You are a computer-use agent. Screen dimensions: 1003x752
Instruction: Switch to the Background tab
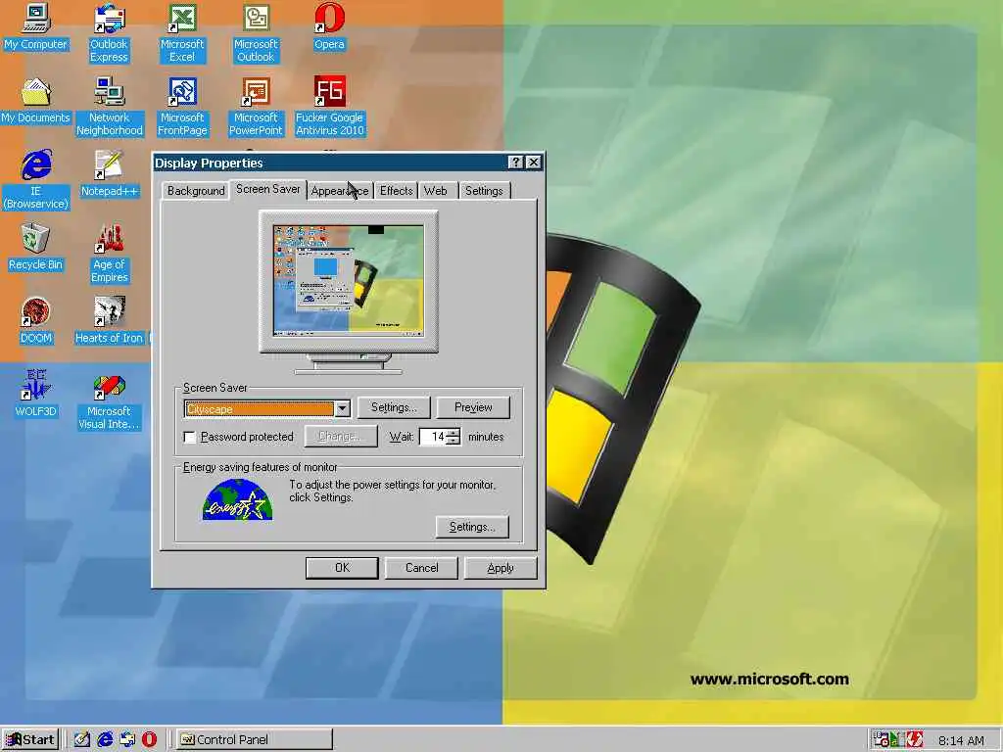[196, 191]
